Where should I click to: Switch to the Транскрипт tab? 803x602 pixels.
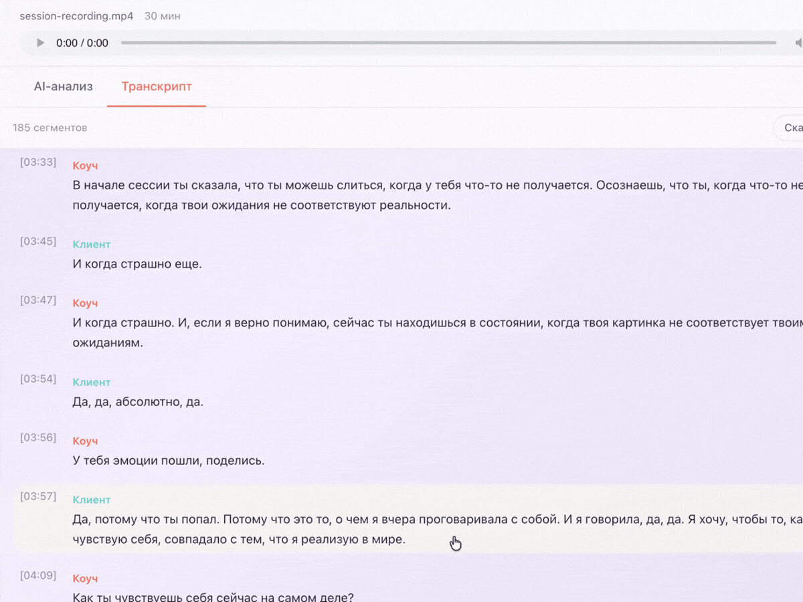(156, 86)
